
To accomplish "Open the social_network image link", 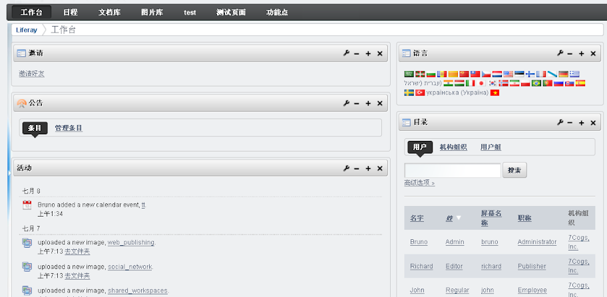I will (130, 267).
